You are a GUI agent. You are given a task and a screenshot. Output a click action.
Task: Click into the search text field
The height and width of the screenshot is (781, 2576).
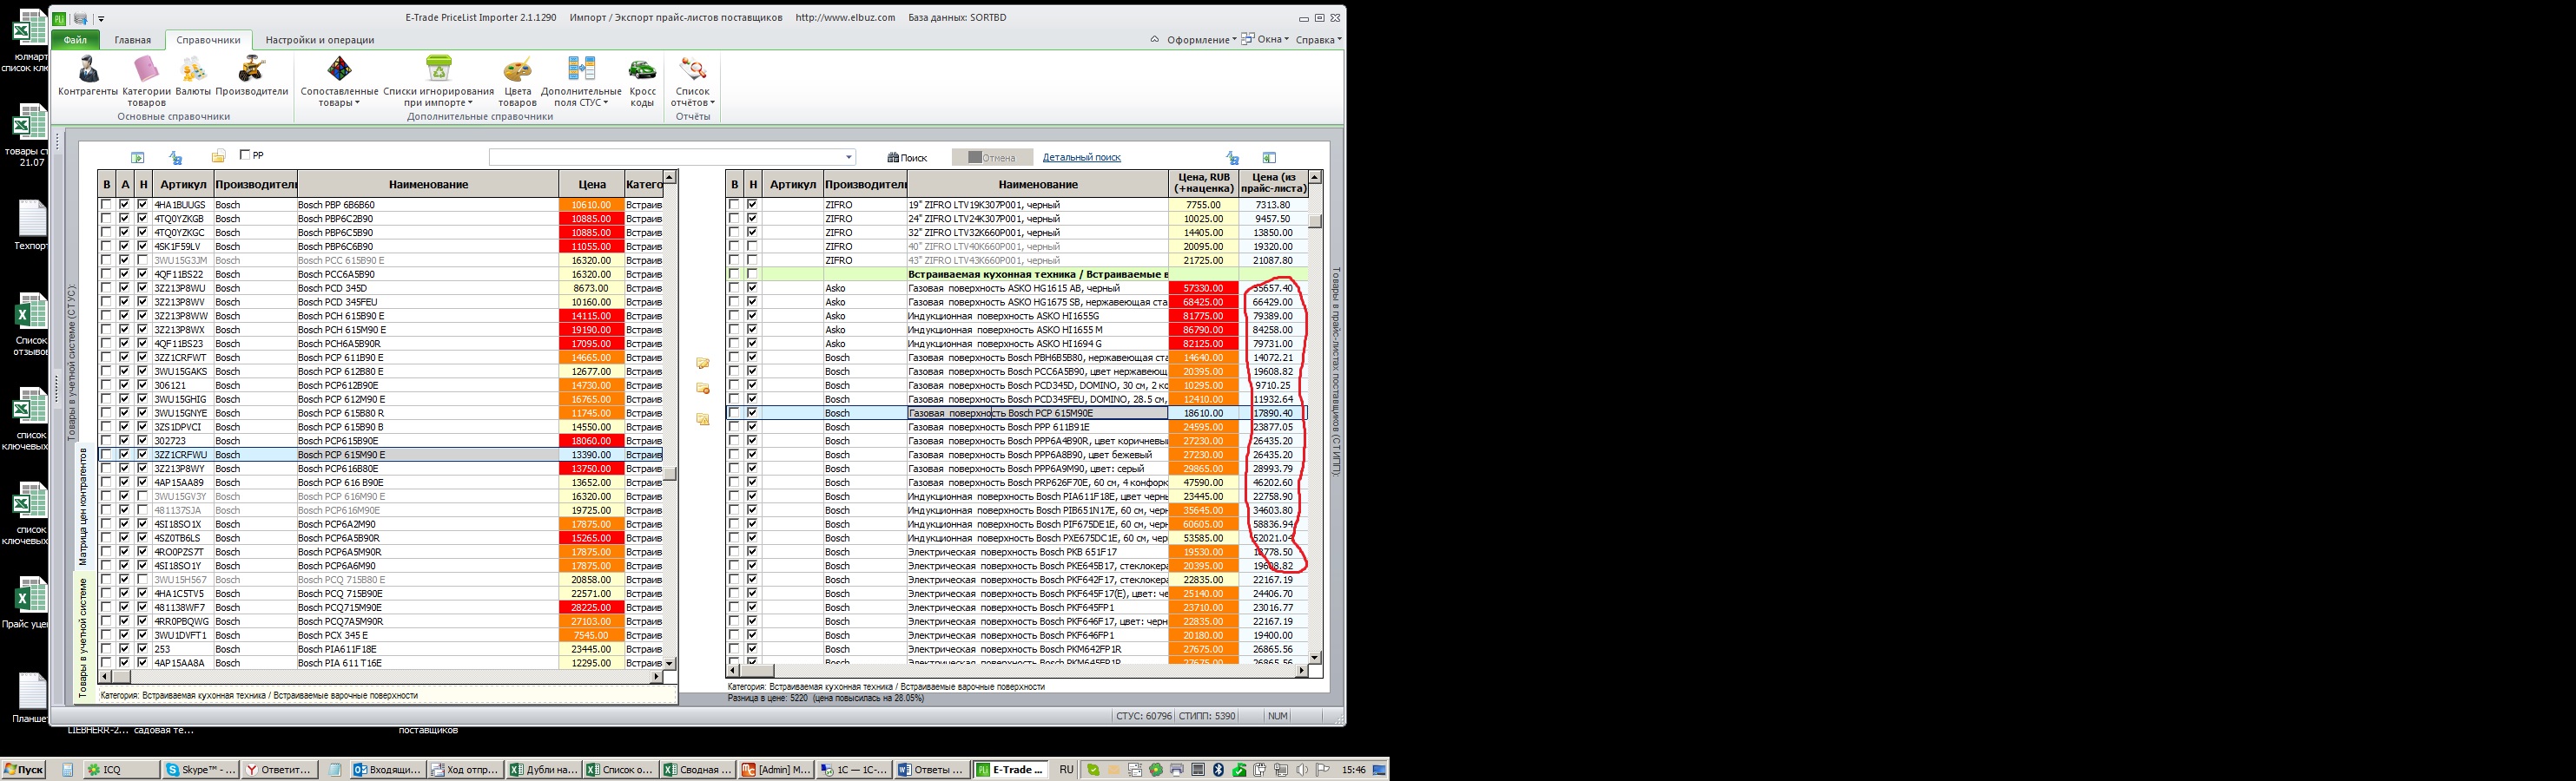pos(666,158)
